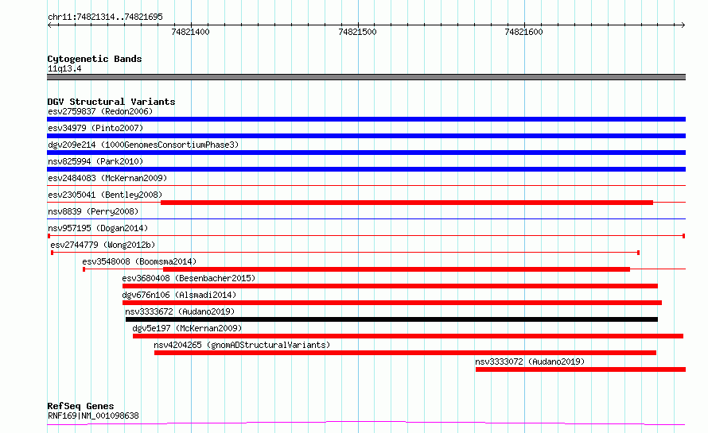Image resolution: width=708 pixels, height=433 pixels.
Task: Open nsv957195 (Dogan2014) variant label
Action: (98, 228)
